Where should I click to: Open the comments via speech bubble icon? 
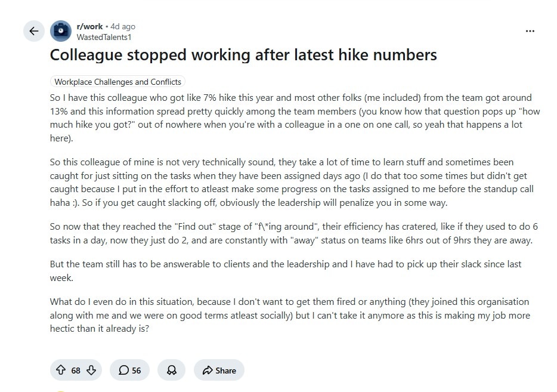coord(123,371)
